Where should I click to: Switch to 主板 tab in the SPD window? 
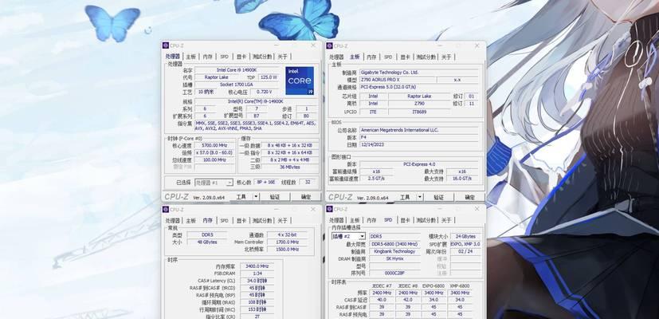355,220
